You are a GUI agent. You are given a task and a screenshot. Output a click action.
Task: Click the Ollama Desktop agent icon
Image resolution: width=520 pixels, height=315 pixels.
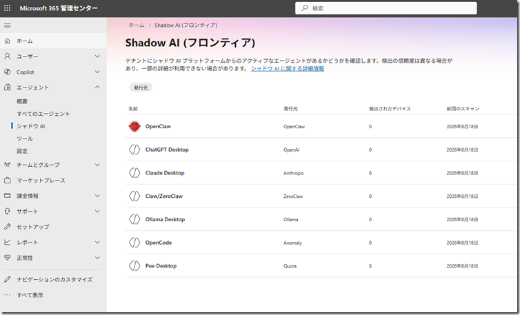134,219
